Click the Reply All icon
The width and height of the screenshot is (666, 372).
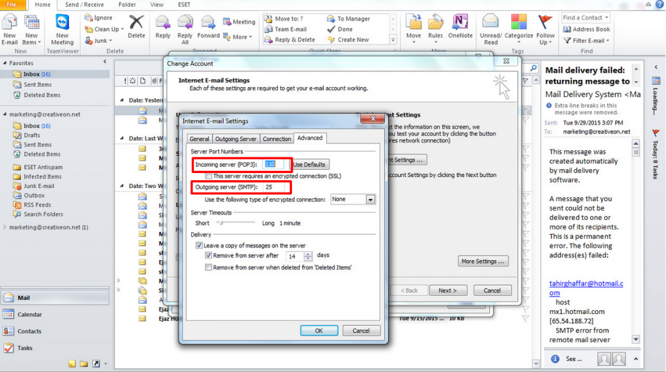point(185,30)
